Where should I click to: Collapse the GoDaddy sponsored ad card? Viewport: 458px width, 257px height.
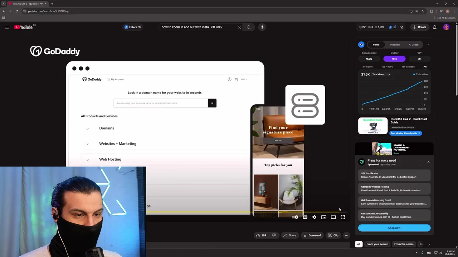(x=428, y=162)
